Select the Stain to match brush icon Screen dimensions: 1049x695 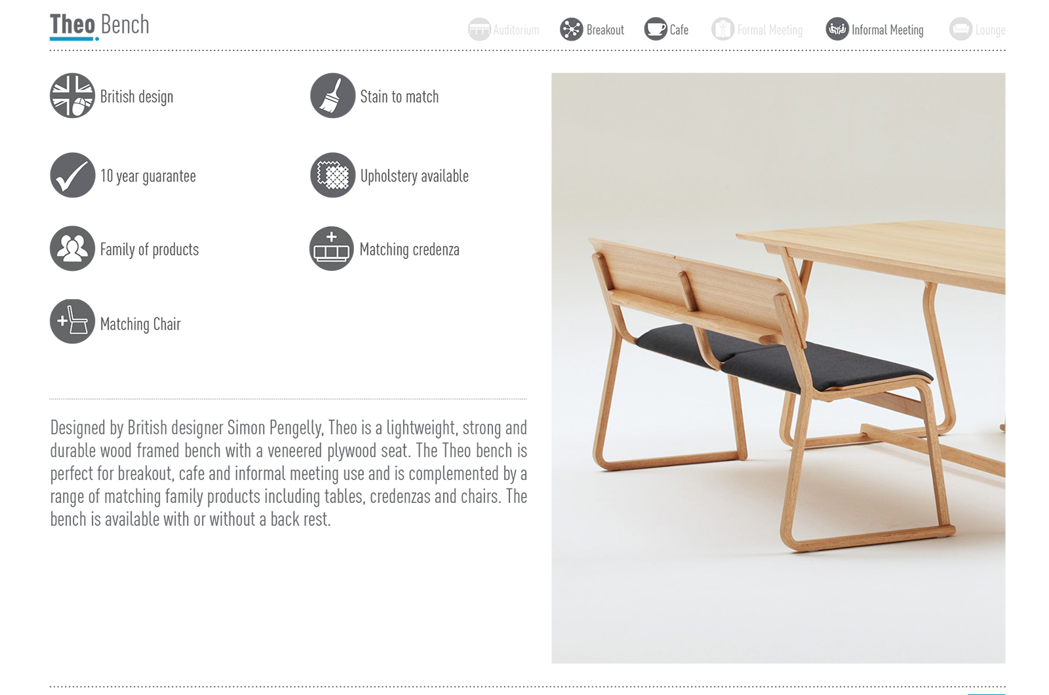(x=332, y=96)
